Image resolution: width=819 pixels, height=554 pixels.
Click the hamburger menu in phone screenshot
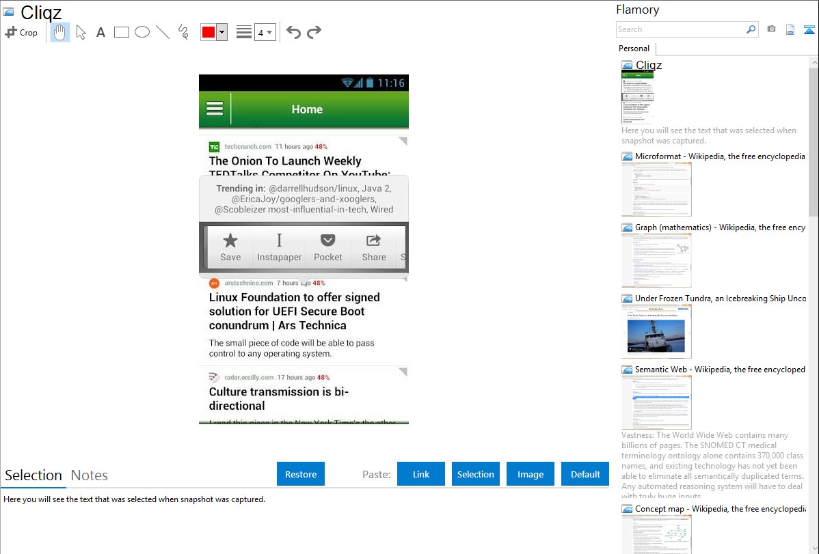pyautogui.click(x=215, y=109)
